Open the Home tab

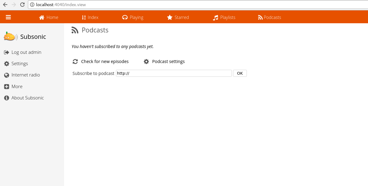[x=52, y=17]
